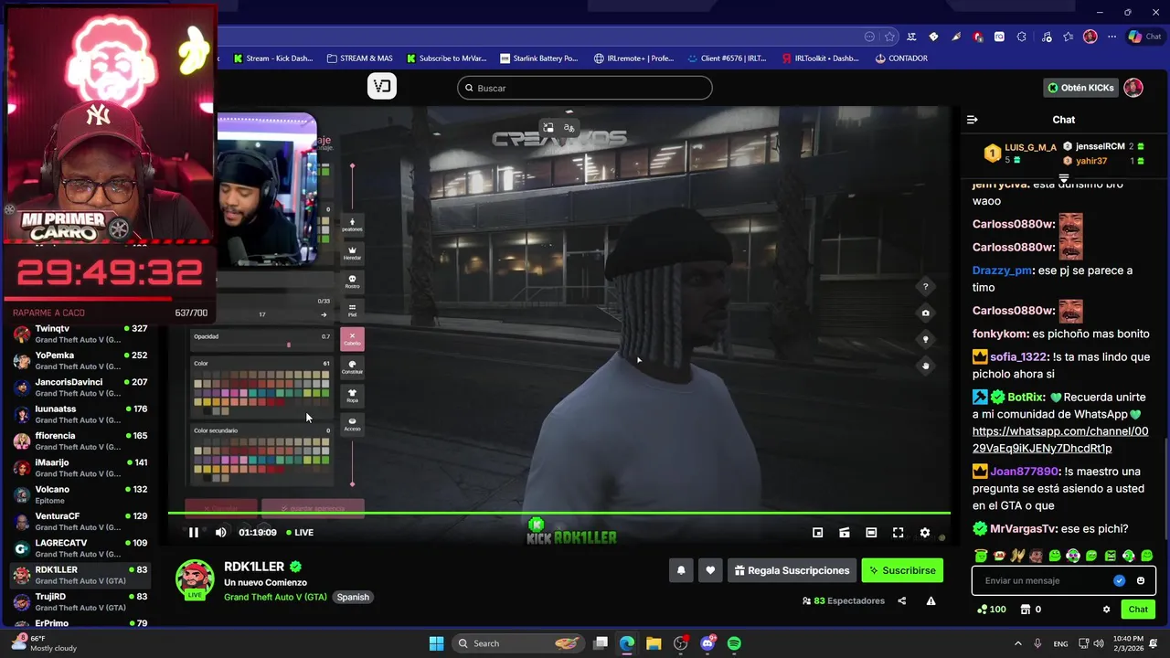Open the CONTADOR bookmark
The image size is (1170, 658).
click(901, 58)
